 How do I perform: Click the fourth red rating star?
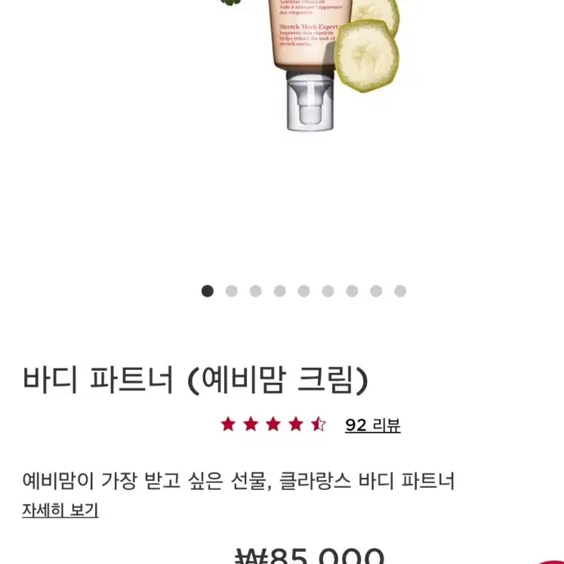[x=296, y=424]
